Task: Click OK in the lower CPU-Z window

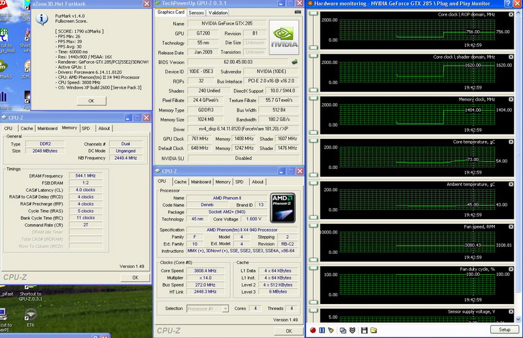Action: (289, 331)
